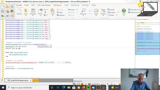This screenshot has width=160, height=90.
Task: Close the yellow code tab
Action: [x=37, y=80]
